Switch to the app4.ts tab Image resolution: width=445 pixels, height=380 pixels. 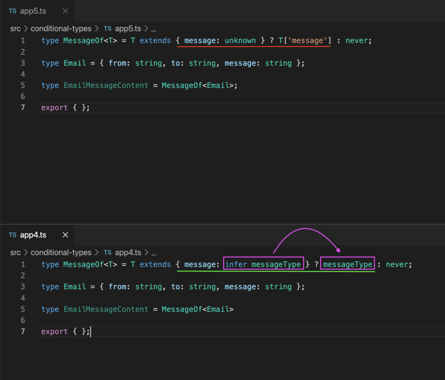tap(33, 235)
